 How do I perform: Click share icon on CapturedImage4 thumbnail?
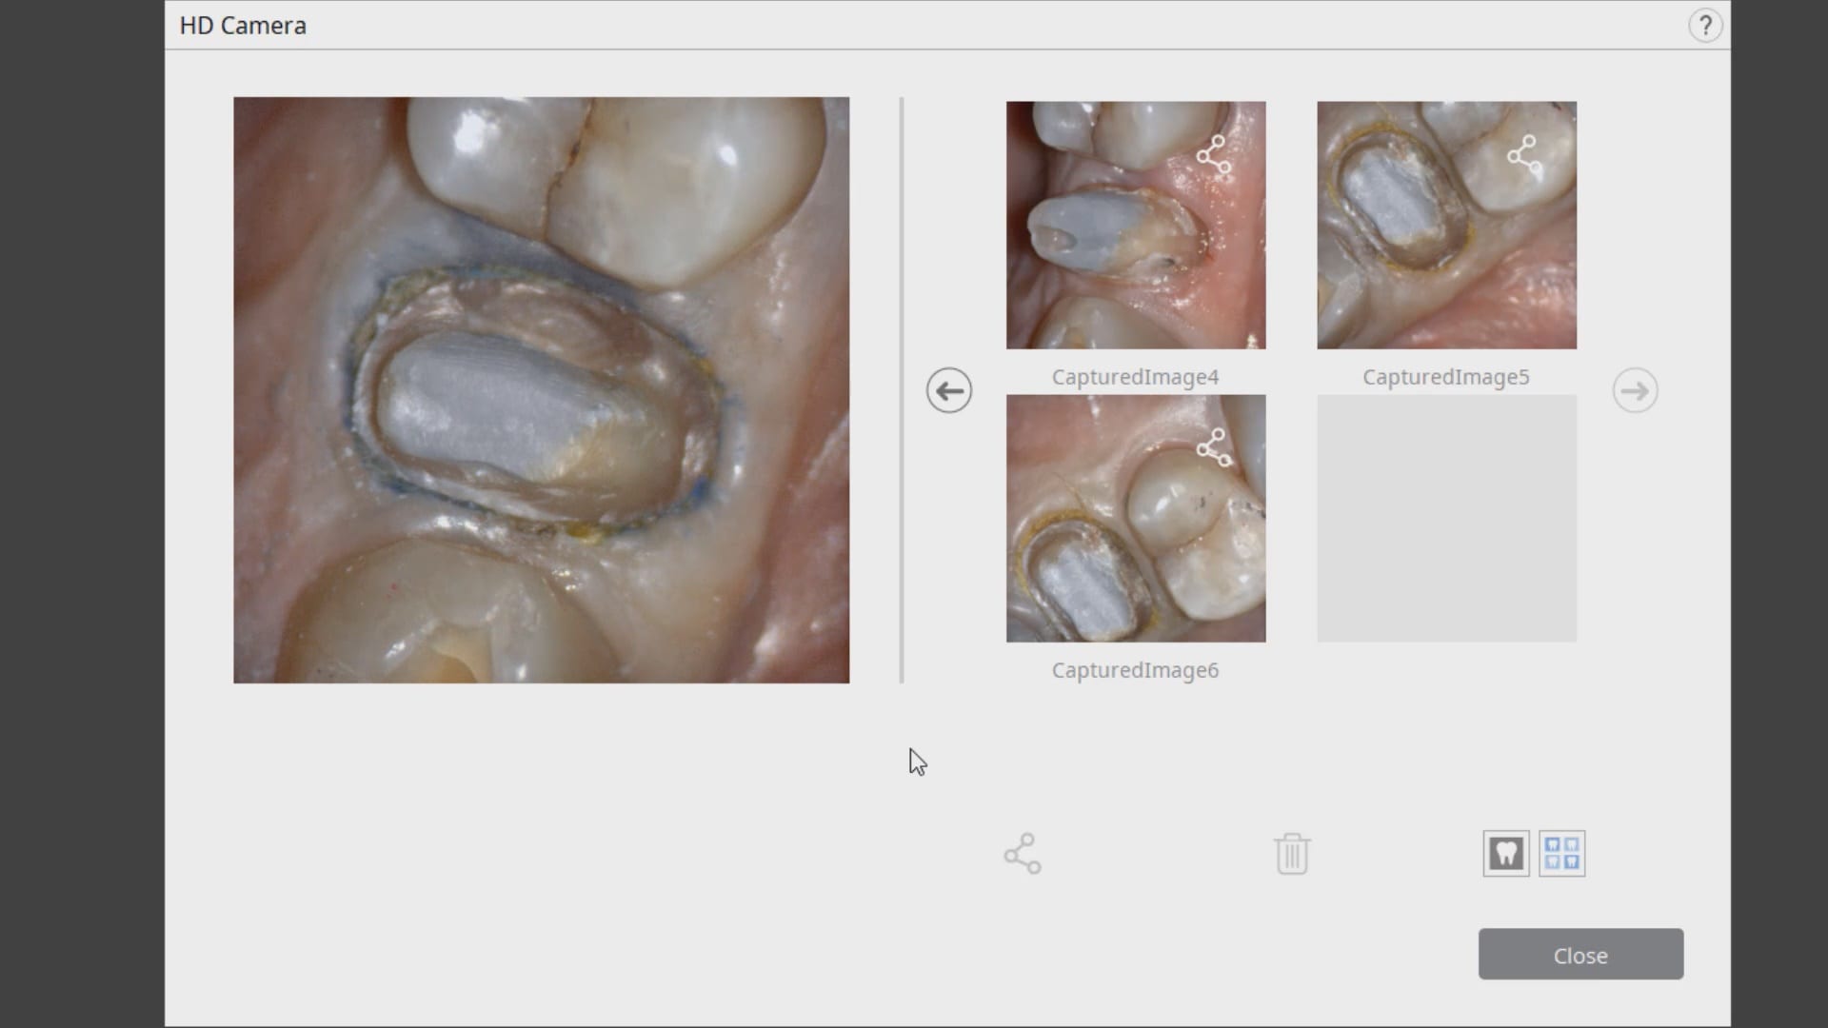click(1214, 154)
